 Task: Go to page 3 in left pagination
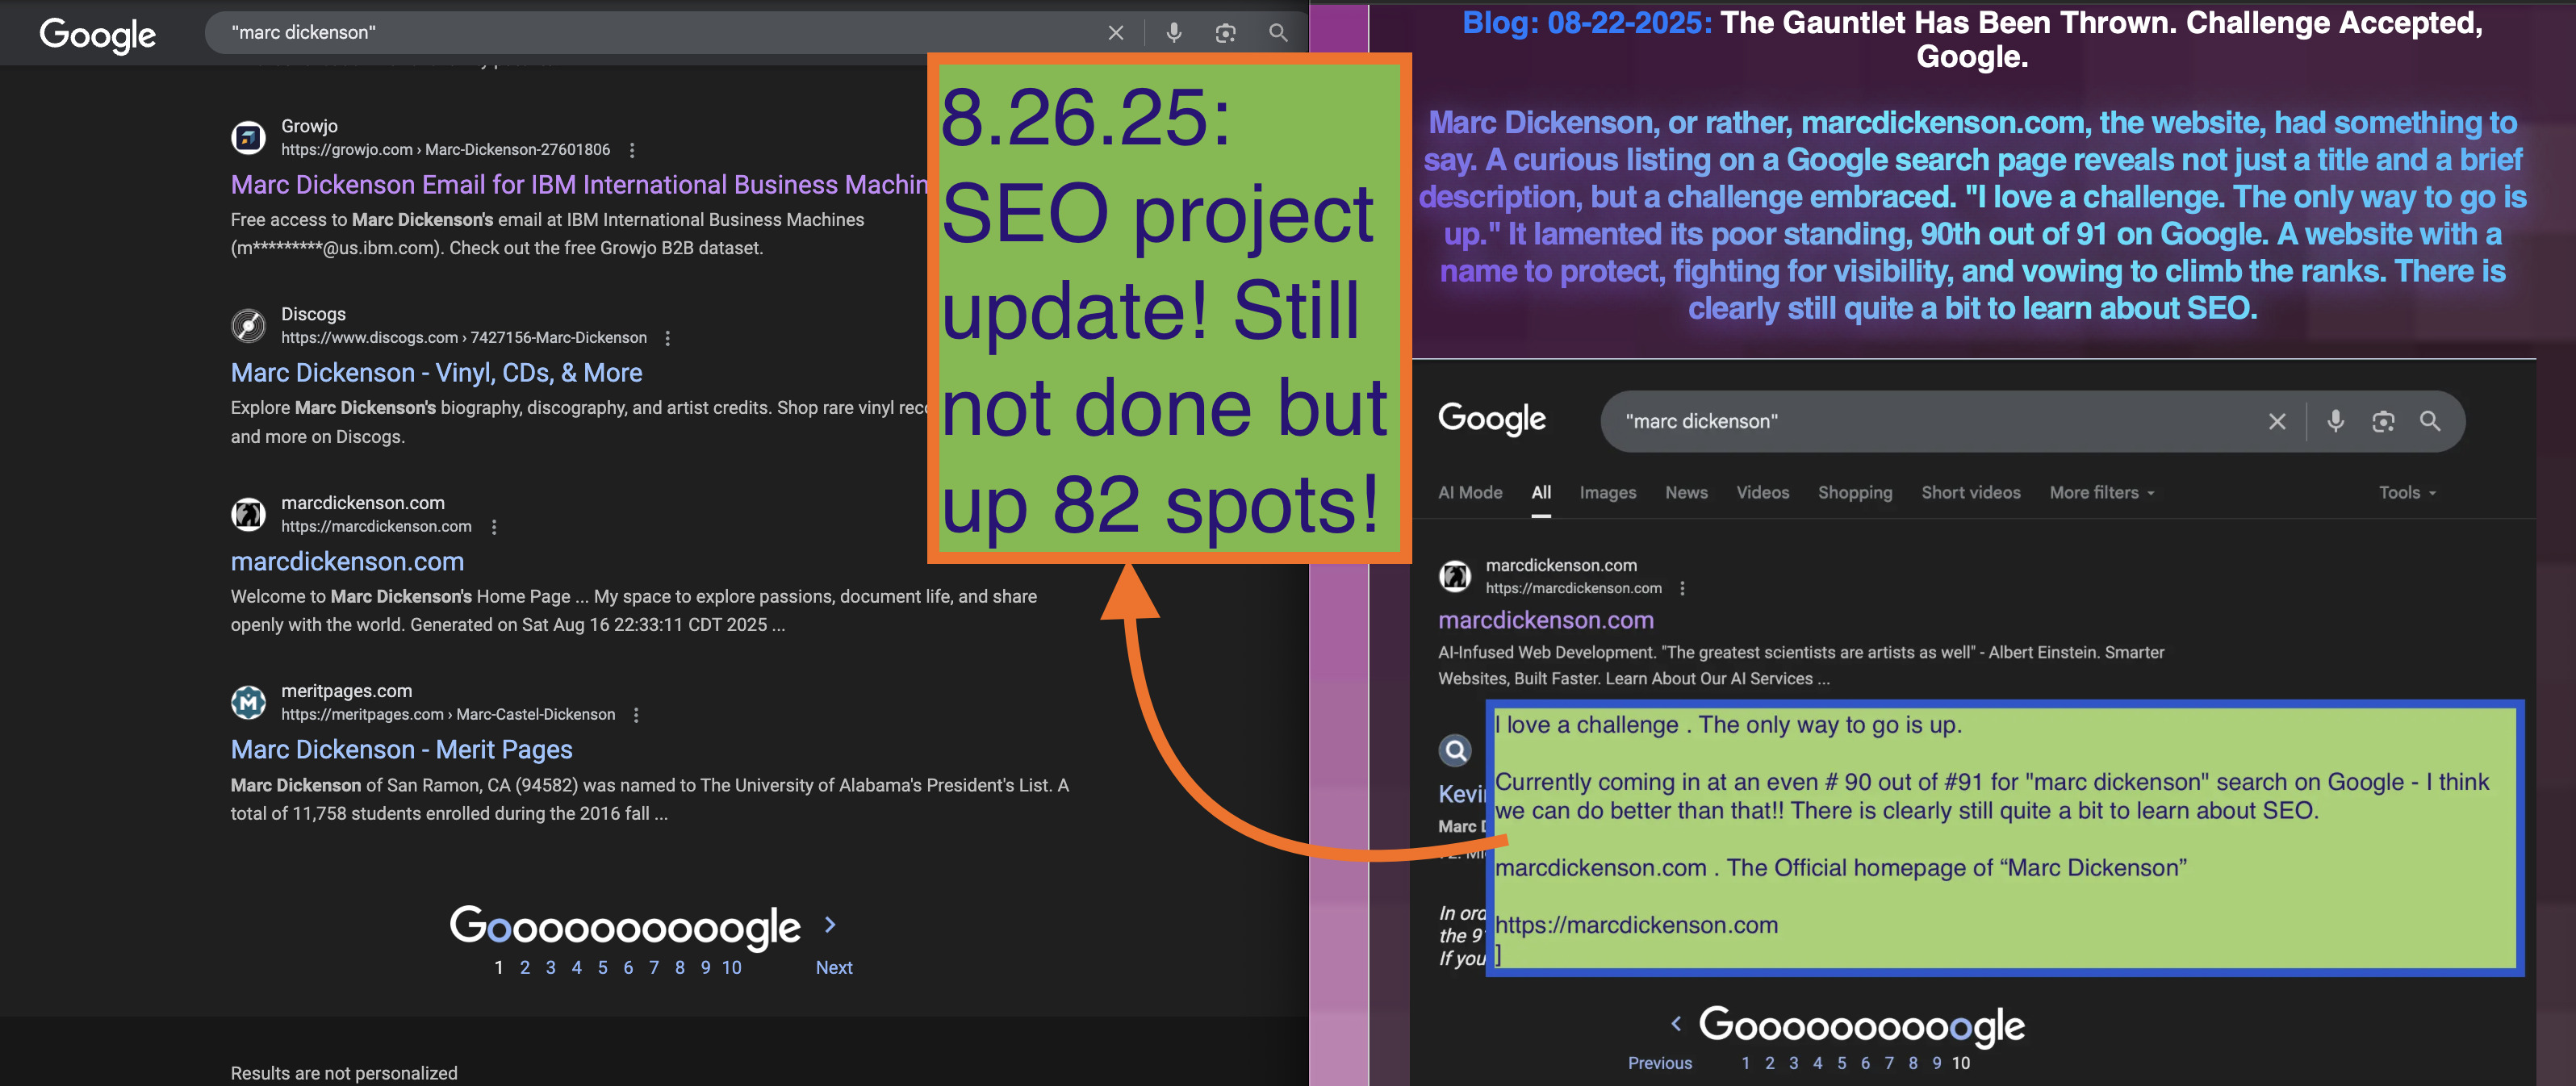click(x=550, y=968)
